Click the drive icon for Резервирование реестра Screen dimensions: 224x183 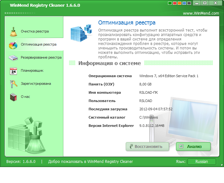[13, 58]
